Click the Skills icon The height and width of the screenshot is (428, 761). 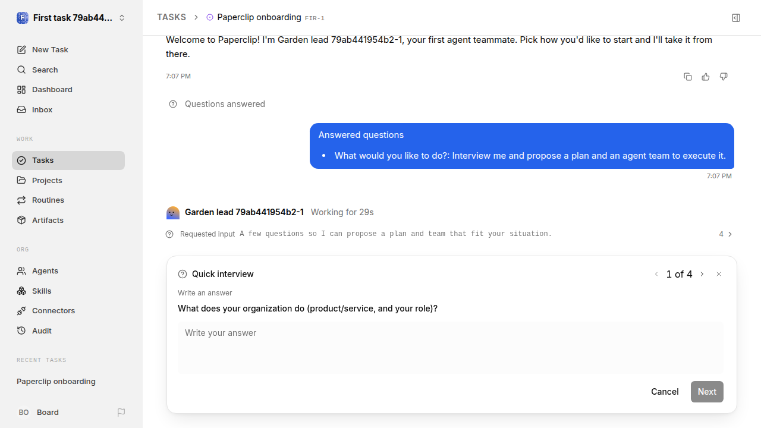point(21,291)
